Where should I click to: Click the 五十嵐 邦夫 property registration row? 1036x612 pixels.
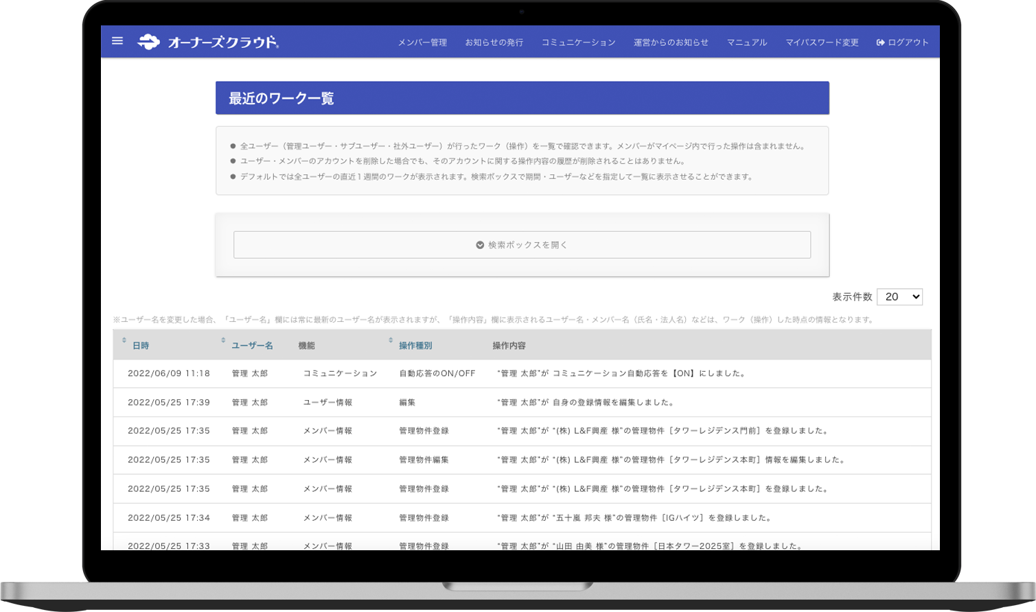pos(522,518)
